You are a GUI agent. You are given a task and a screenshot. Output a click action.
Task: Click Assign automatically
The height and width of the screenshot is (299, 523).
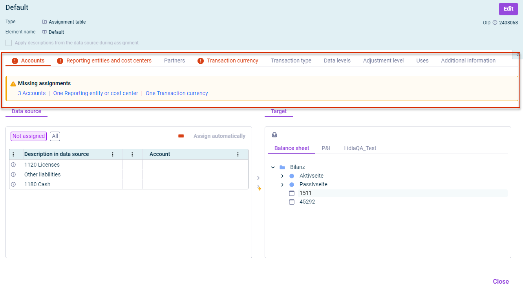[x=219, y=136]
